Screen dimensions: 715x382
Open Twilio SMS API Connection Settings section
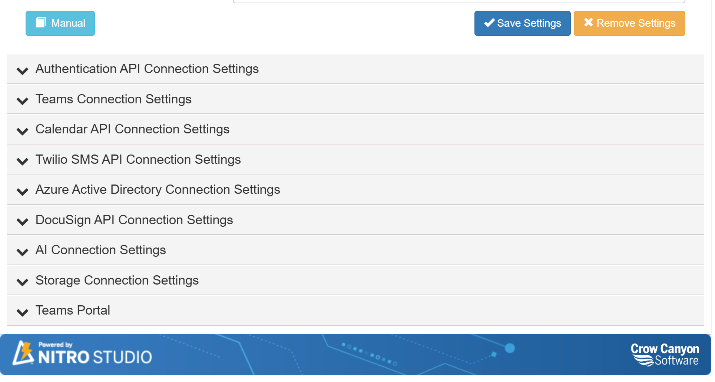[x=138, y=160]
